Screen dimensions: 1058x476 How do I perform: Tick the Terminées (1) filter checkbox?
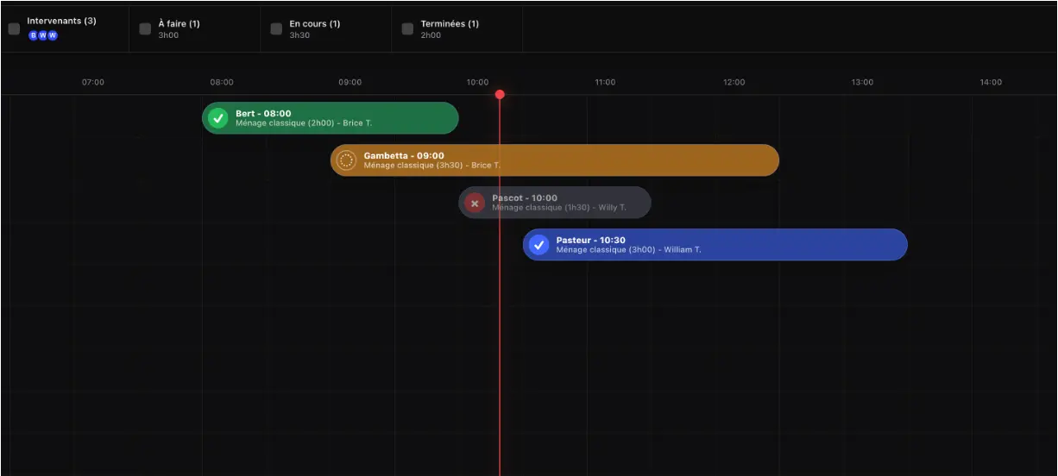tap(407, 28)
